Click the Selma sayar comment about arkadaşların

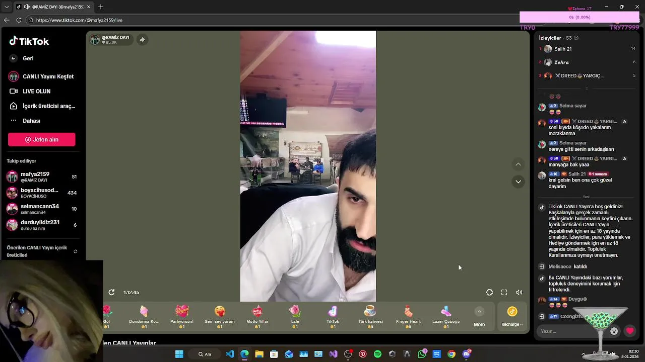(582, 149)
